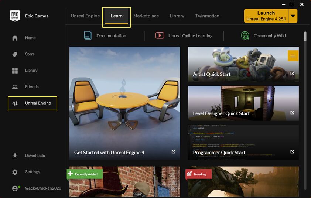This screenshot has width=311, height=198.
Task: Open the Unreal Online Learning link
Action: tap(184, 36)
